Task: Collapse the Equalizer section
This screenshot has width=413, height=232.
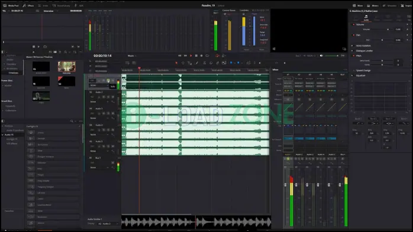Action: 360,76
